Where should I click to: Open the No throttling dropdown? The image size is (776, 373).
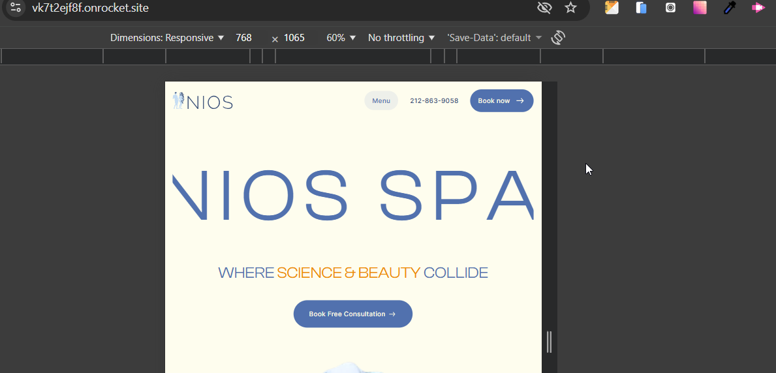tap(401, 38)
